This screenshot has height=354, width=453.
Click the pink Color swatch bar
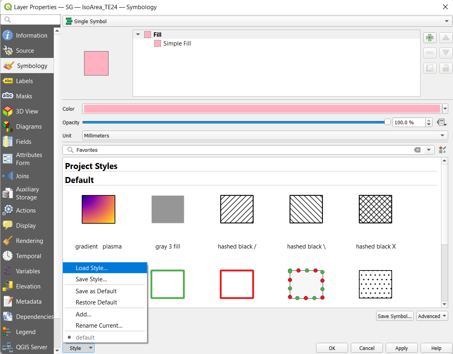tap(262, 109)
